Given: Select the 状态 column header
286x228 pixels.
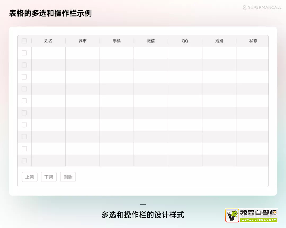Looking at the screenshot, I should click(253, 41).
